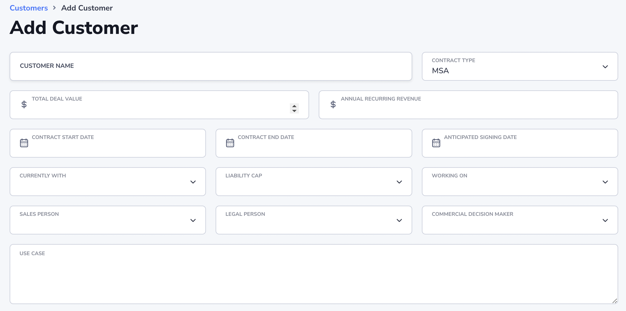The height and width of the screenshot is (311, 626).
Task: Click the dollar icon beside Total Deal Value
Action: 24,104
